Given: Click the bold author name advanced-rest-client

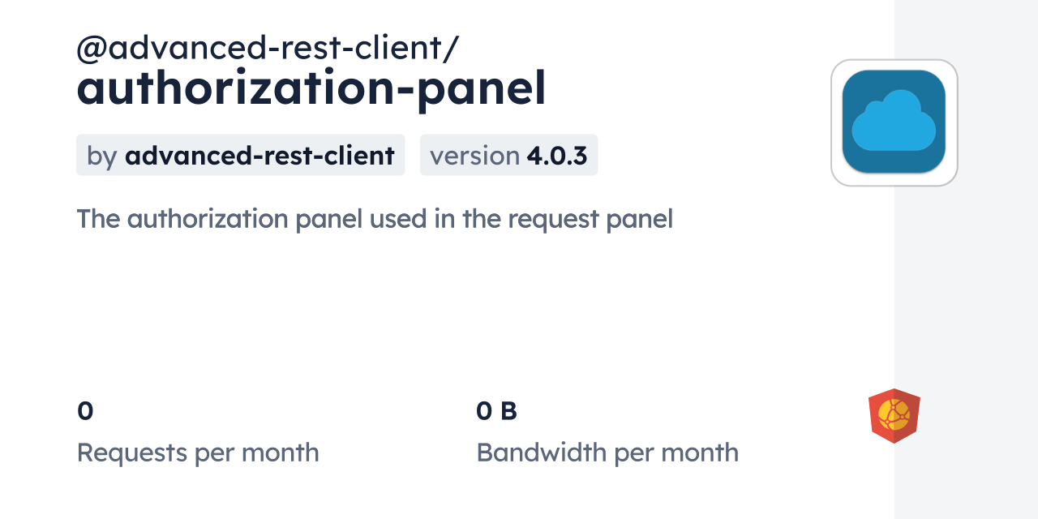Looking at the screenshot, I should 259,155.
